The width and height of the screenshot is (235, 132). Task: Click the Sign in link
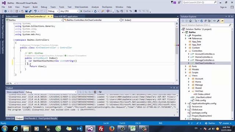click(223, 7)
